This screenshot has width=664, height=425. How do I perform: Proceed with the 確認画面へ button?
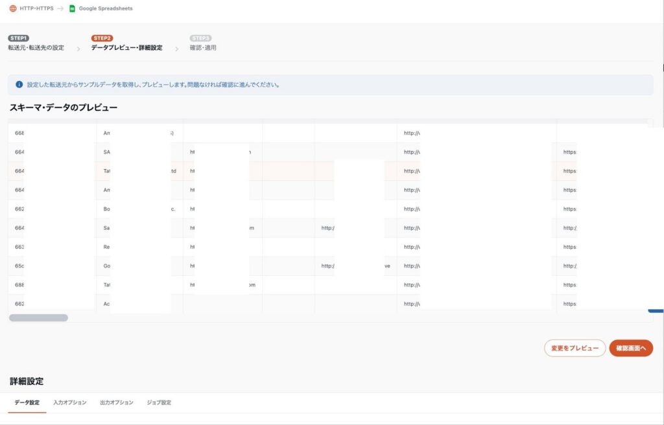[x=630, y=349]
